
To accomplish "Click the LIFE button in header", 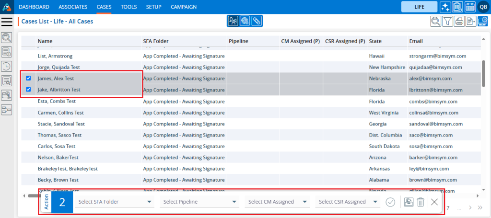I will [x=419, y=7].
